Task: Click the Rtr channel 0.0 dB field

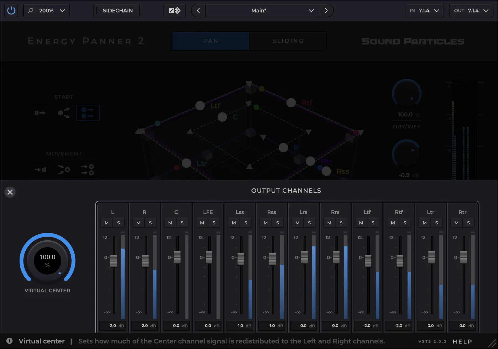Action: click(x=462, y=326)
